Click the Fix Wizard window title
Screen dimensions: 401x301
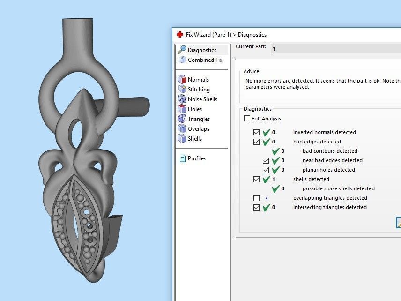[x=226, y=35]
